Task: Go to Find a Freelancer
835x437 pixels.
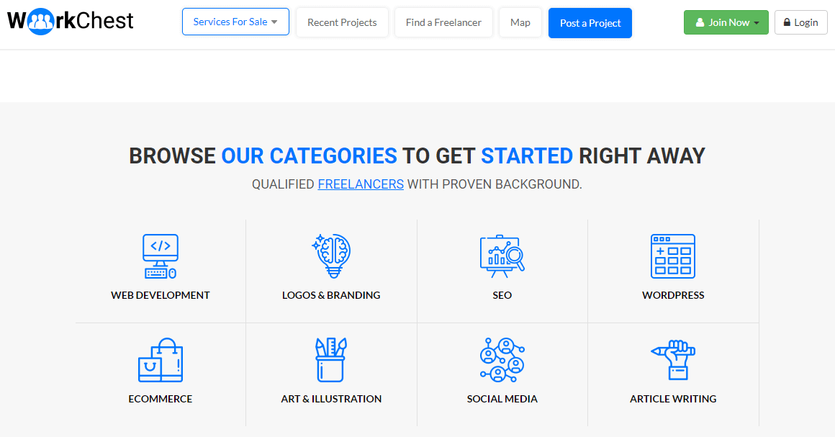Action: point(443,22)
